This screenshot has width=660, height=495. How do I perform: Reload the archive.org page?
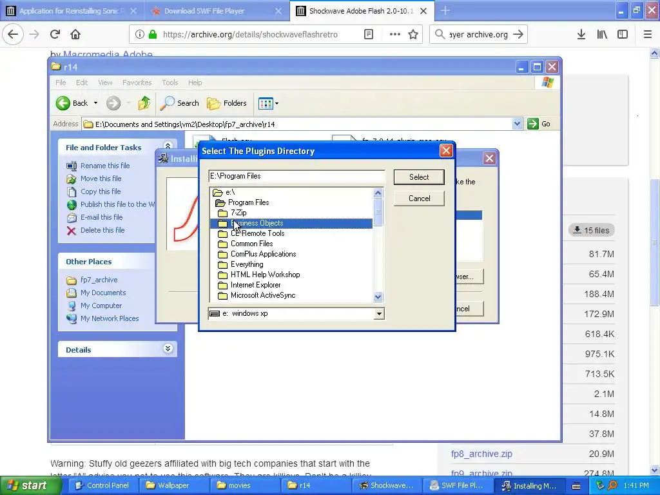point(55,34)
